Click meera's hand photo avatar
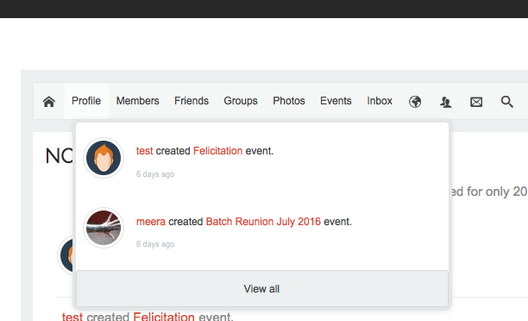This screenshot has width=528, height=321. pos(104,228)
